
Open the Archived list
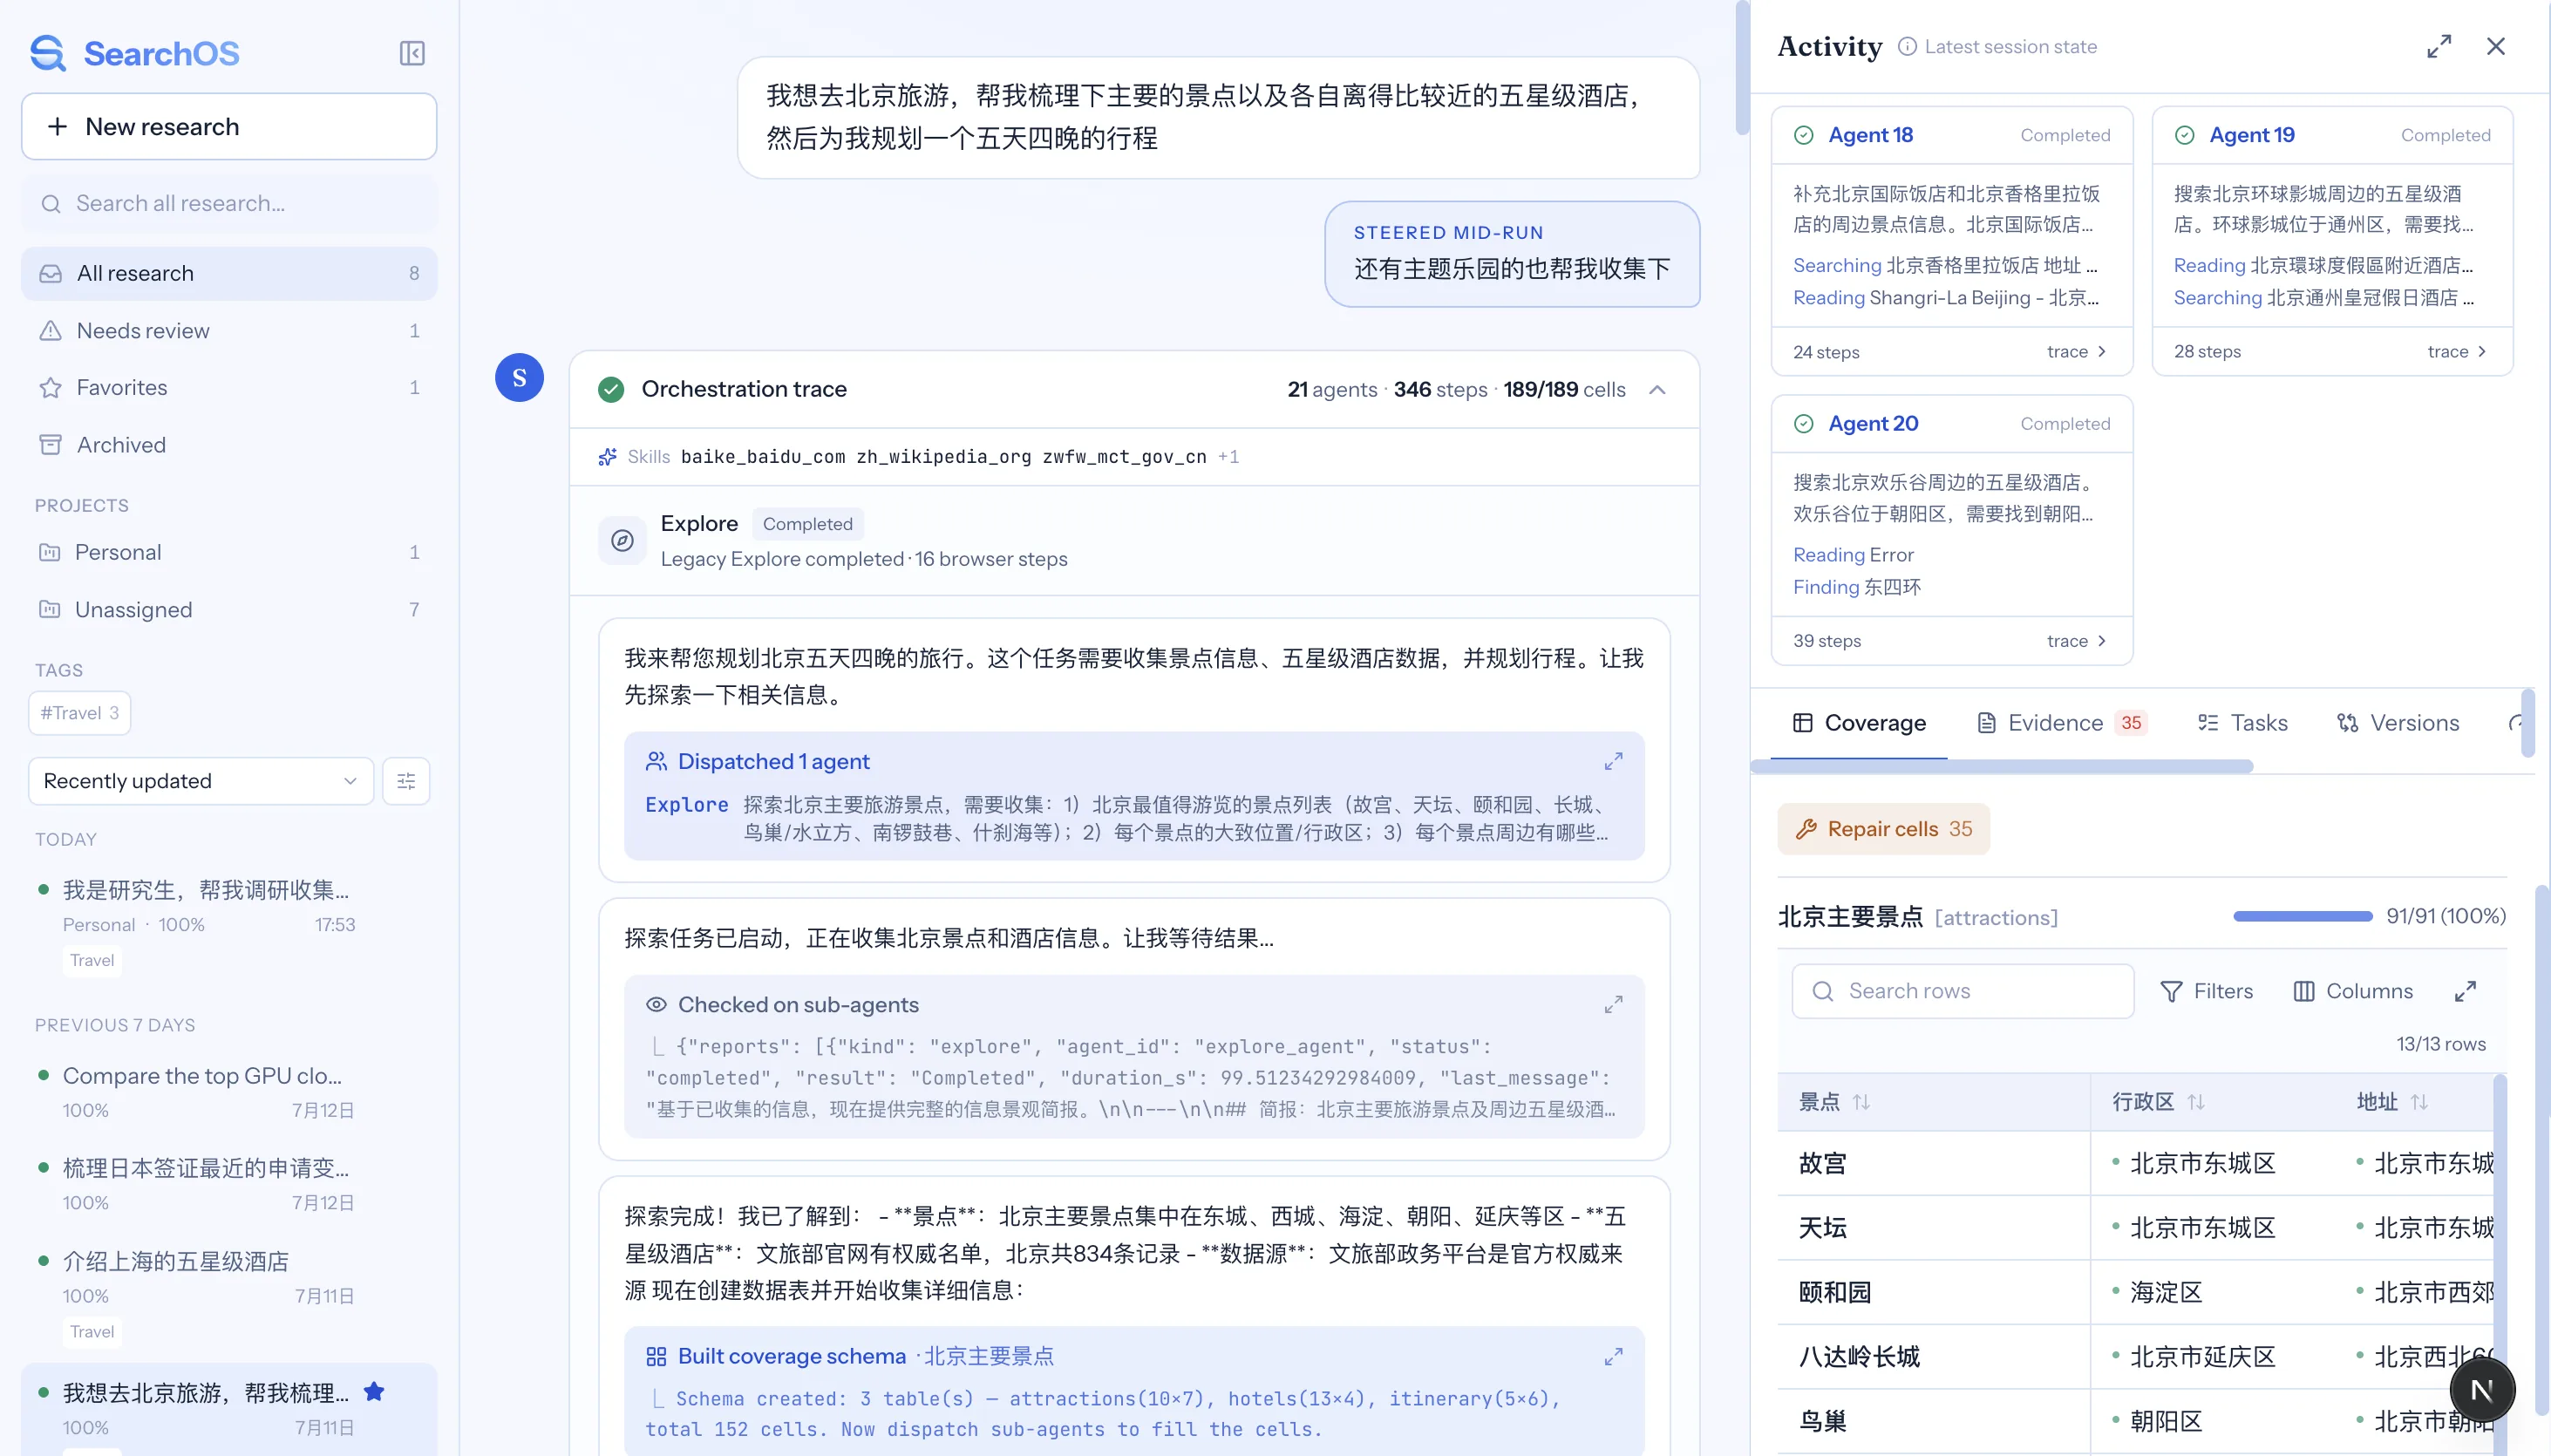click(x=229, y=445)
